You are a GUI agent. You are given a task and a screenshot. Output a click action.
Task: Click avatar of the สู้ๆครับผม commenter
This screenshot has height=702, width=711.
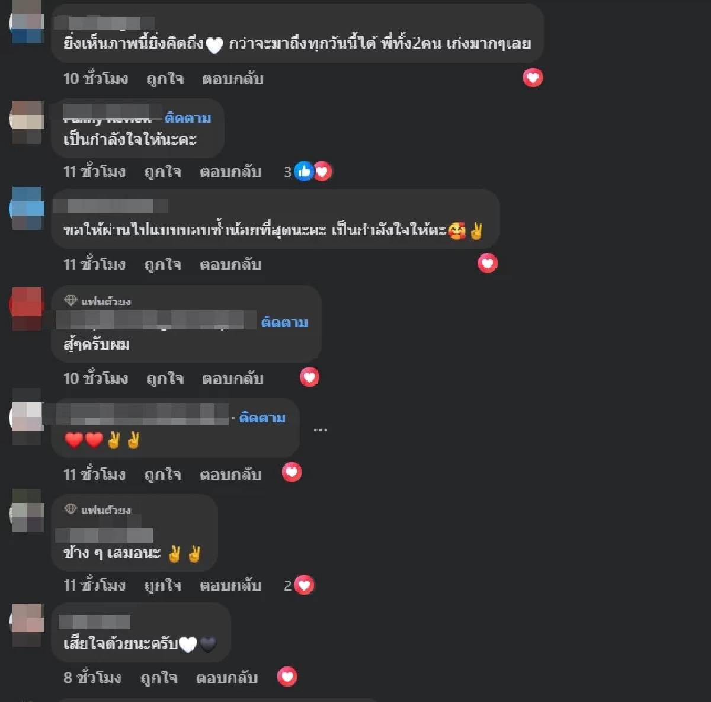(x=27, y=309)
